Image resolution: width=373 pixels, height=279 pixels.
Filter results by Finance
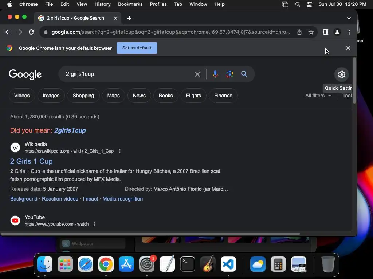(223, 96)
